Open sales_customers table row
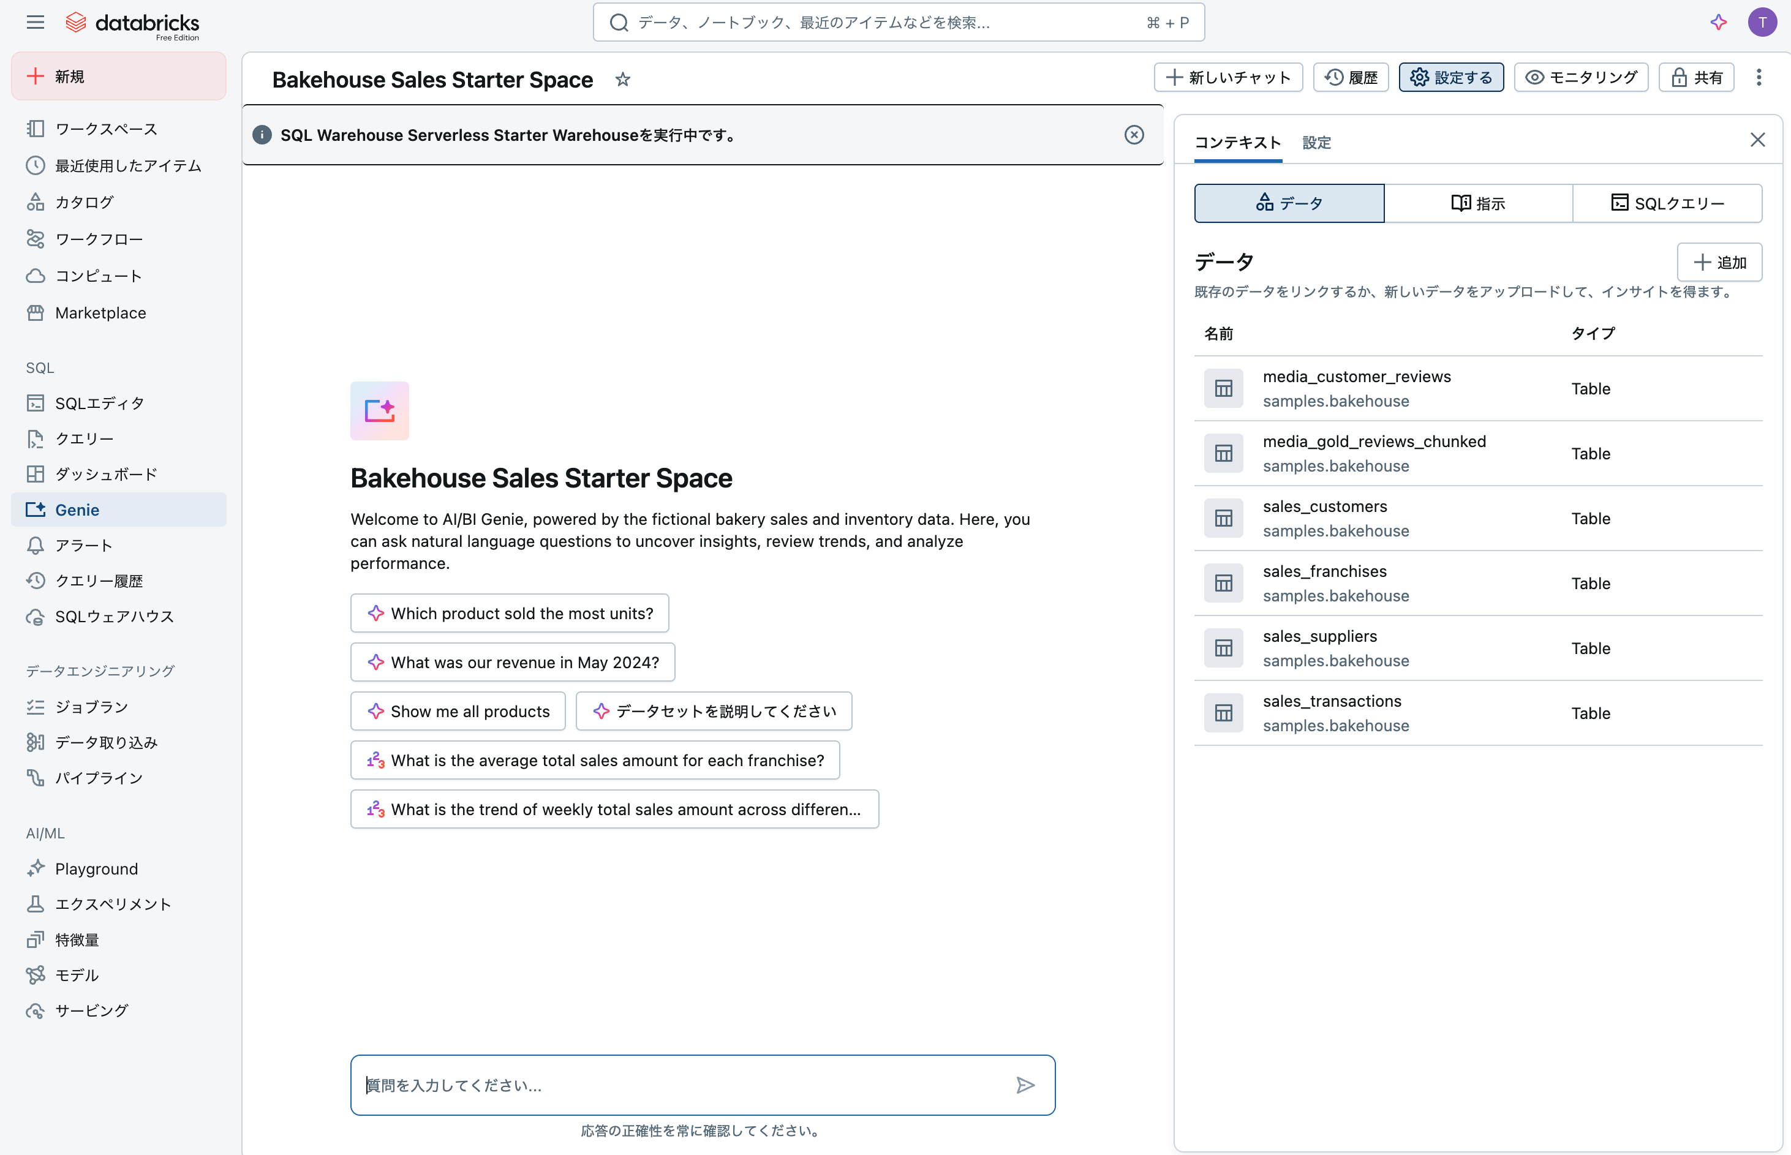Viewport: 1791px width, 1155px height. (x=1478, y=518)
